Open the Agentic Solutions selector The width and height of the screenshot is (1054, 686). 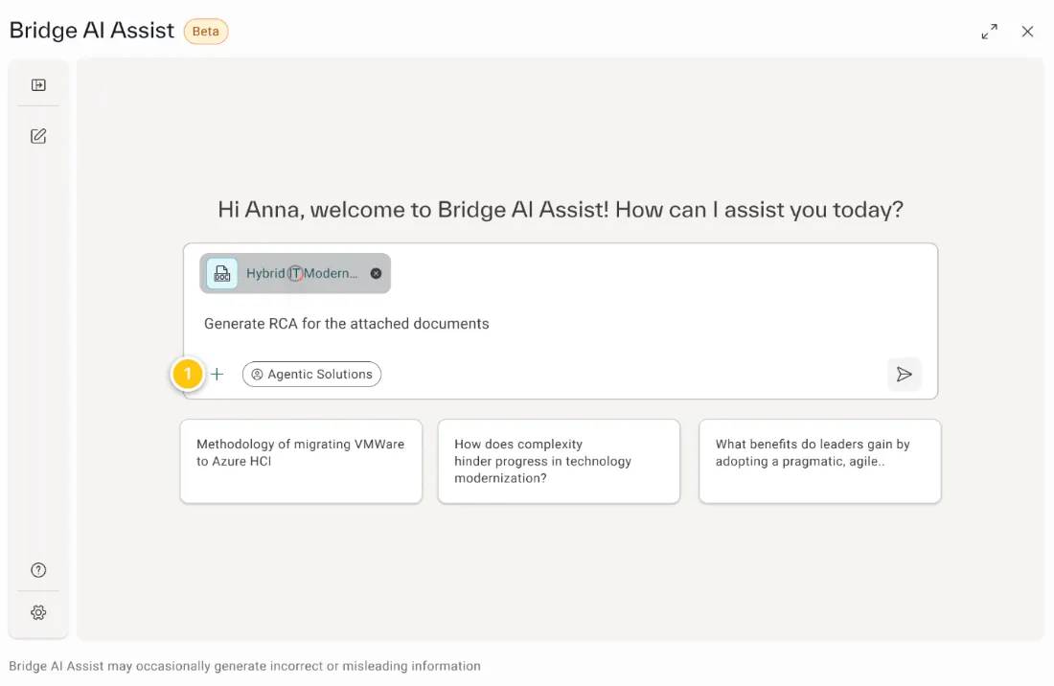312,375
